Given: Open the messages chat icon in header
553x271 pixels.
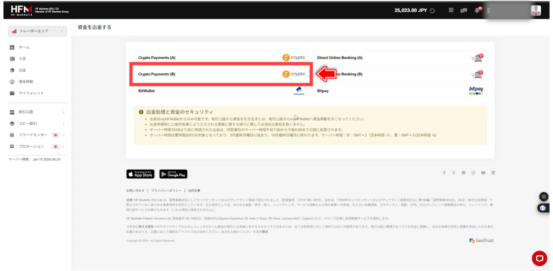Looking at the screenshot, I should 463,10.
